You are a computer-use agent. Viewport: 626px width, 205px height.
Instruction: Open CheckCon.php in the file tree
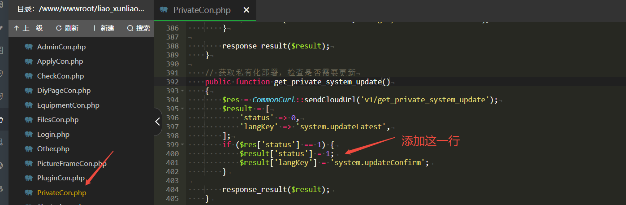pos(60,76)
